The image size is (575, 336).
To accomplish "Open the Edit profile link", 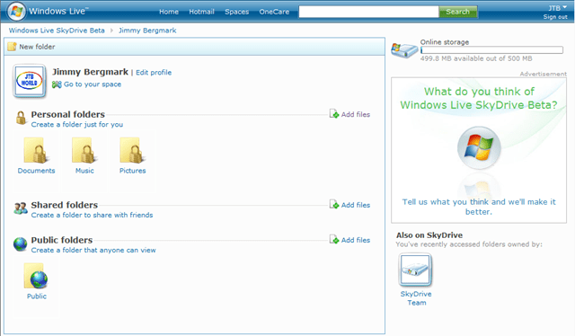I will point(154,72).
